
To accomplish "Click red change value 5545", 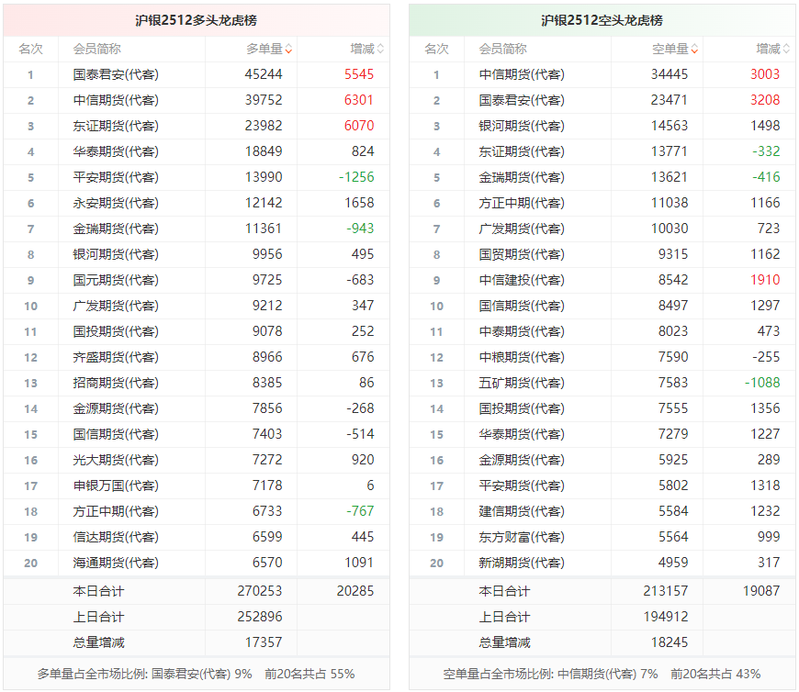I will 359,74.
